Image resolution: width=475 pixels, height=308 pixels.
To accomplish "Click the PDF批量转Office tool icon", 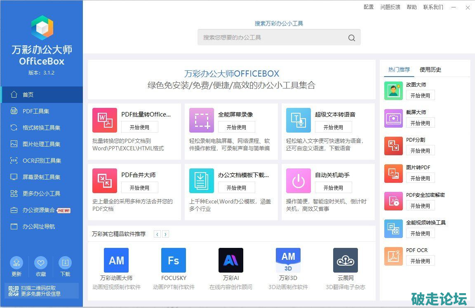I will 105,120.
